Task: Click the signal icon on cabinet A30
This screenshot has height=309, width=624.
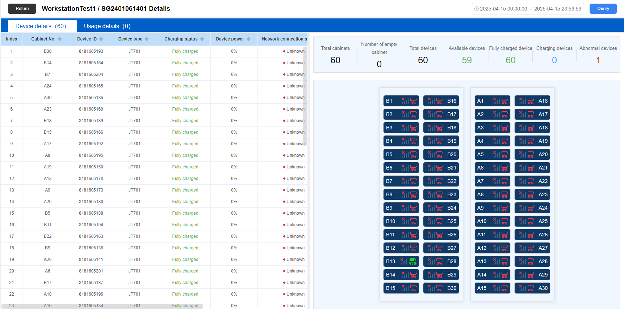Action: click(522, 288)
